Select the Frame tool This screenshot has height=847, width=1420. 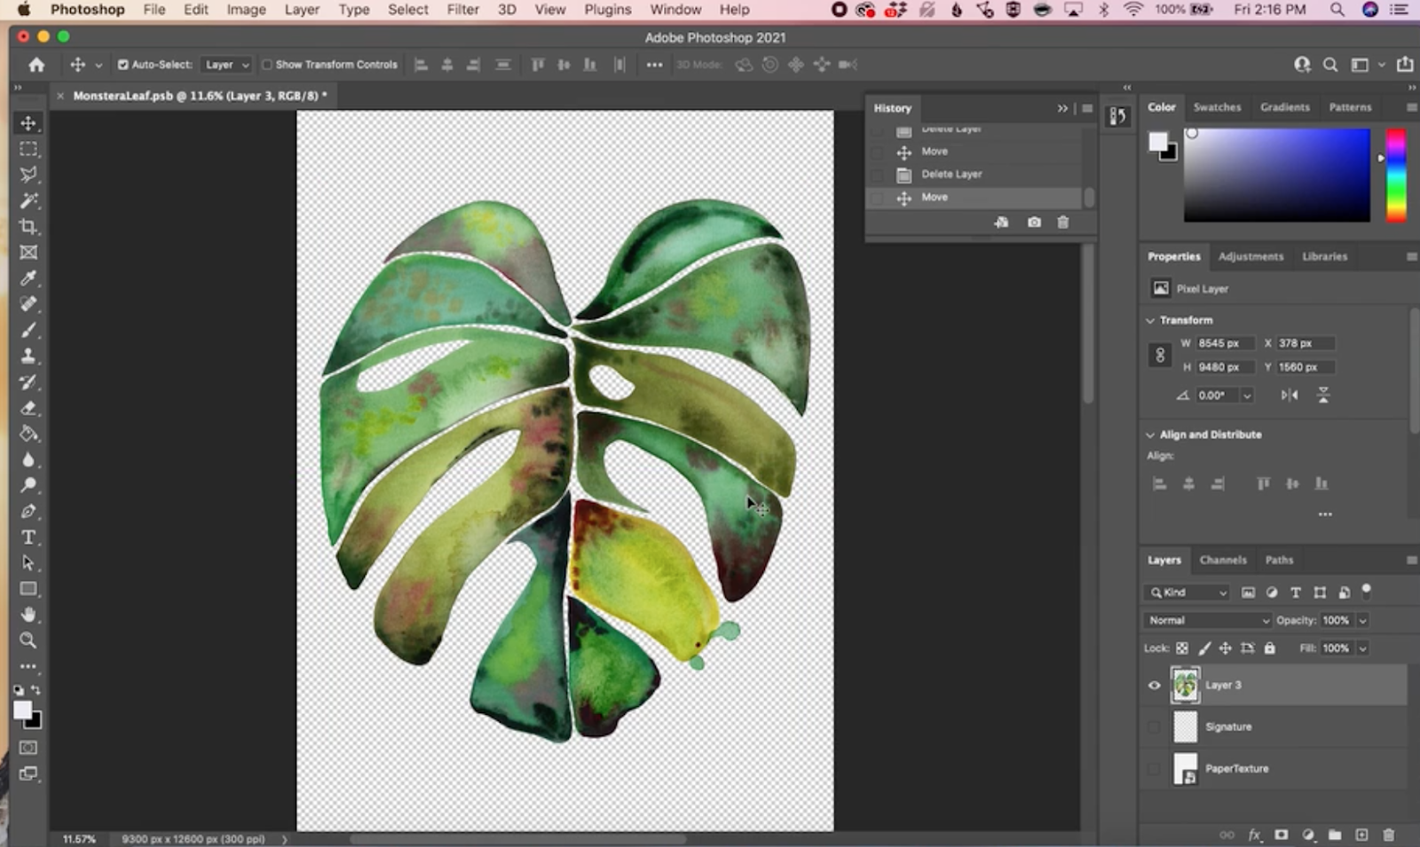(x=28, y=253)
